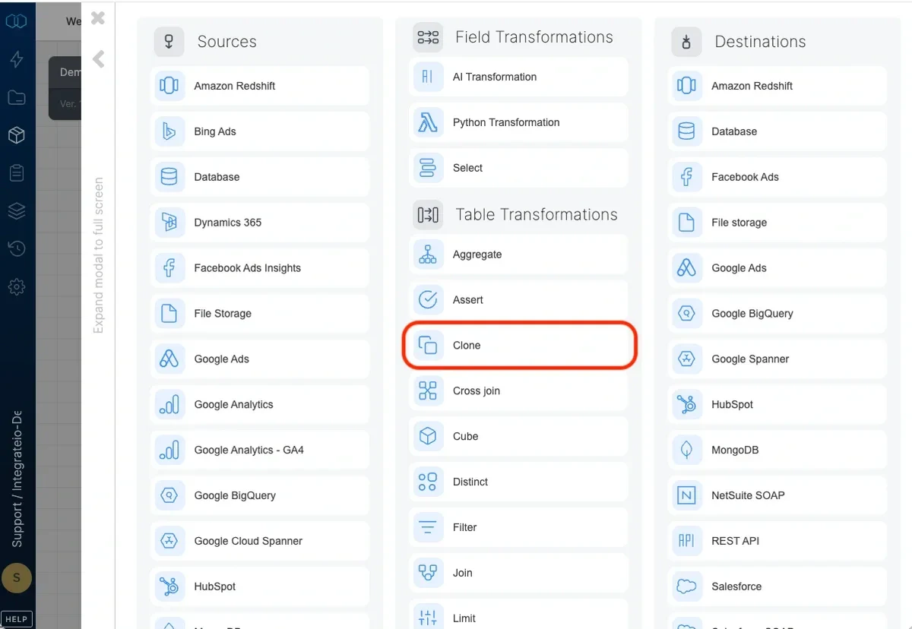912x629 pixels.
Task: Click Support / Integrateio account label
Action: pyautogui.click(x=17, y=480)
